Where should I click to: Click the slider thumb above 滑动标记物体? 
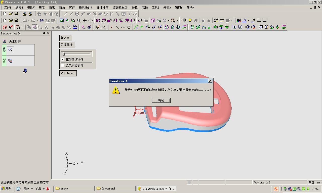(64, 54)
